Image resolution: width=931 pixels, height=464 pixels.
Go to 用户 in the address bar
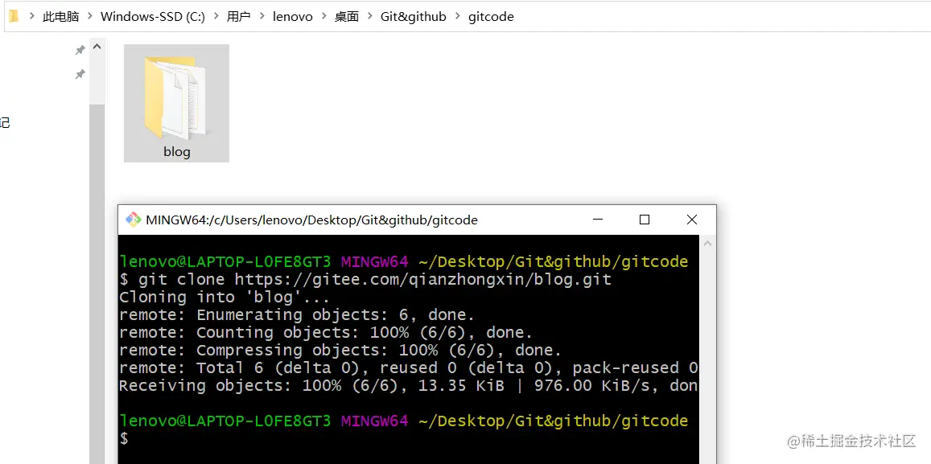(x=238, y=17)
